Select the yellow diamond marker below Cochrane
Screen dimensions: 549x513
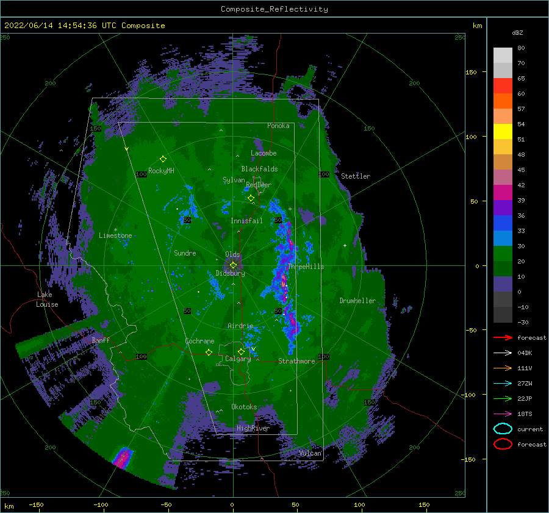click(x=209, y=353)
